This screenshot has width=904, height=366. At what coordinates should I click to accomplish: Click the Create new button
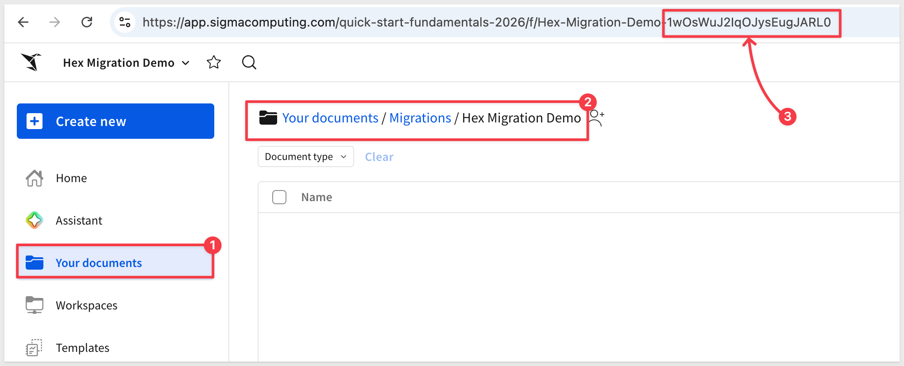click(116, 121)
